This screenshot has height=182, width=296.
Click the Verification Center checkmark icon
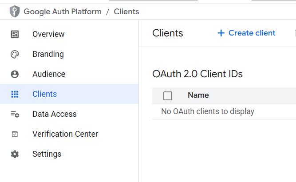coord(15,134)
